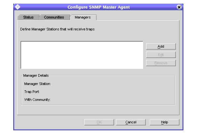Click the 'Trap Port:' label
197x134 pixels.
pos(32,92)
